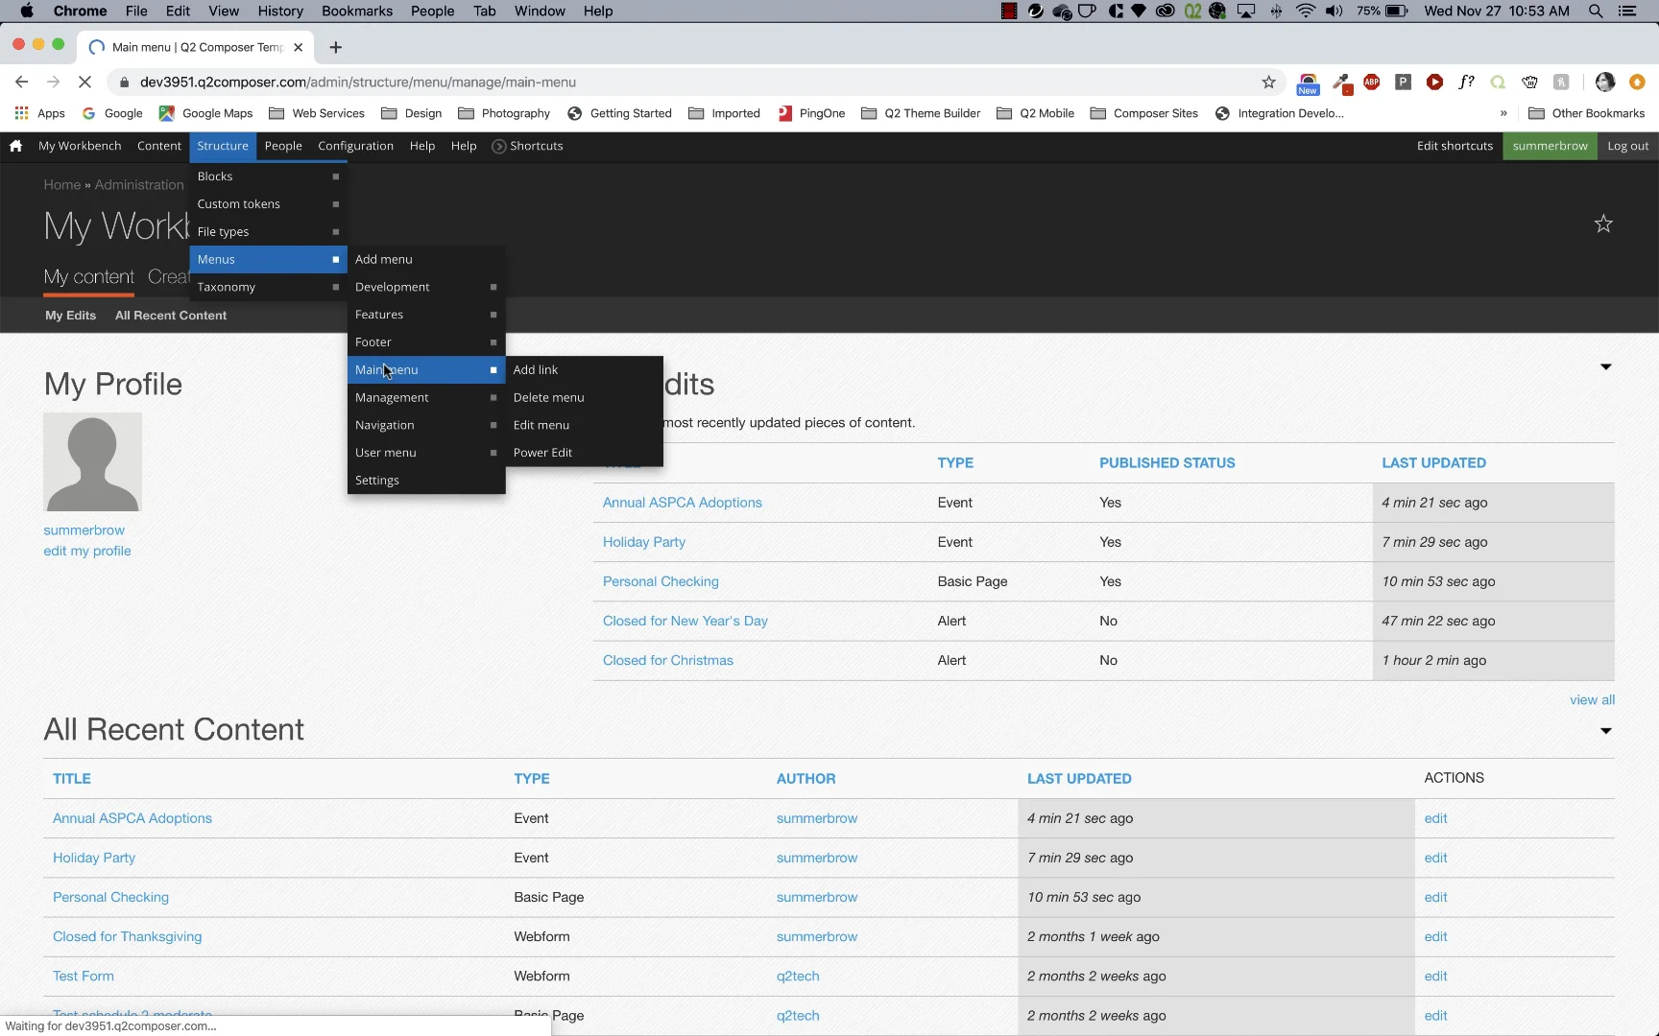Open Edit shortcuts link
The image size is (1659, 1036).
pyautogui.click(x=1455, y=146)
